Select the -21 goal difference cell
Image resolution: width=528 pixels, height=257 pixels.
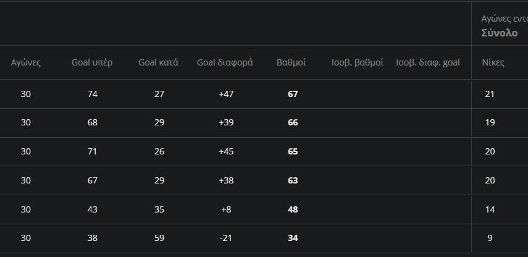point(225,238)
